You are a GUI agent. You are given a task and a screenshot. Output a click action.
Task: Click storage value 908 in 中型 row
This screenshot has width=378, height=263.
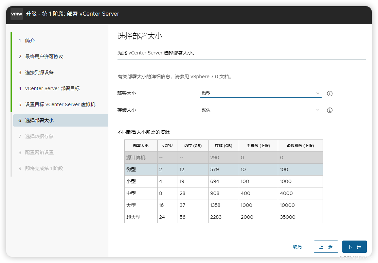point(215,193)
